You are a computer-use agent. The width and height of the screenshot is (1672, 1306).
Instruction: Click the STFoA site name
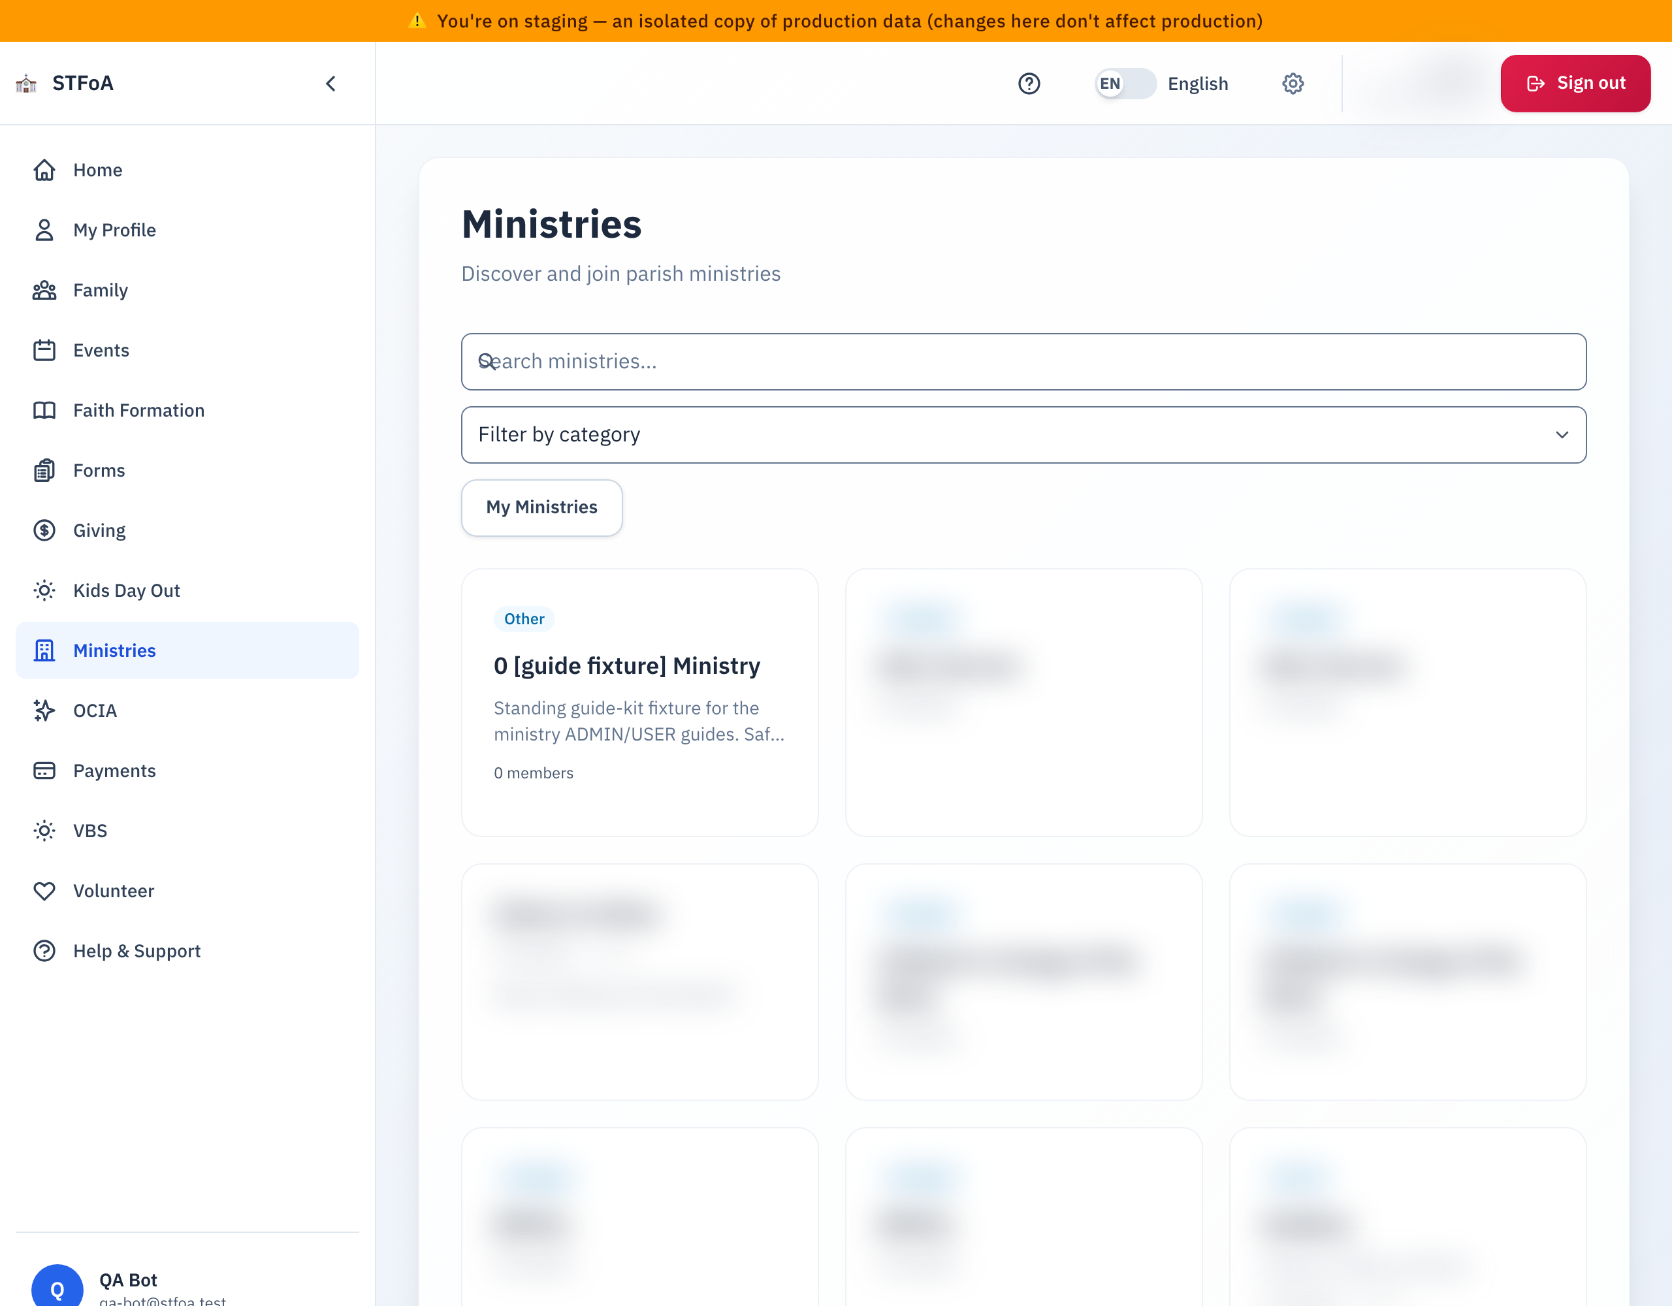coord(83,83)
